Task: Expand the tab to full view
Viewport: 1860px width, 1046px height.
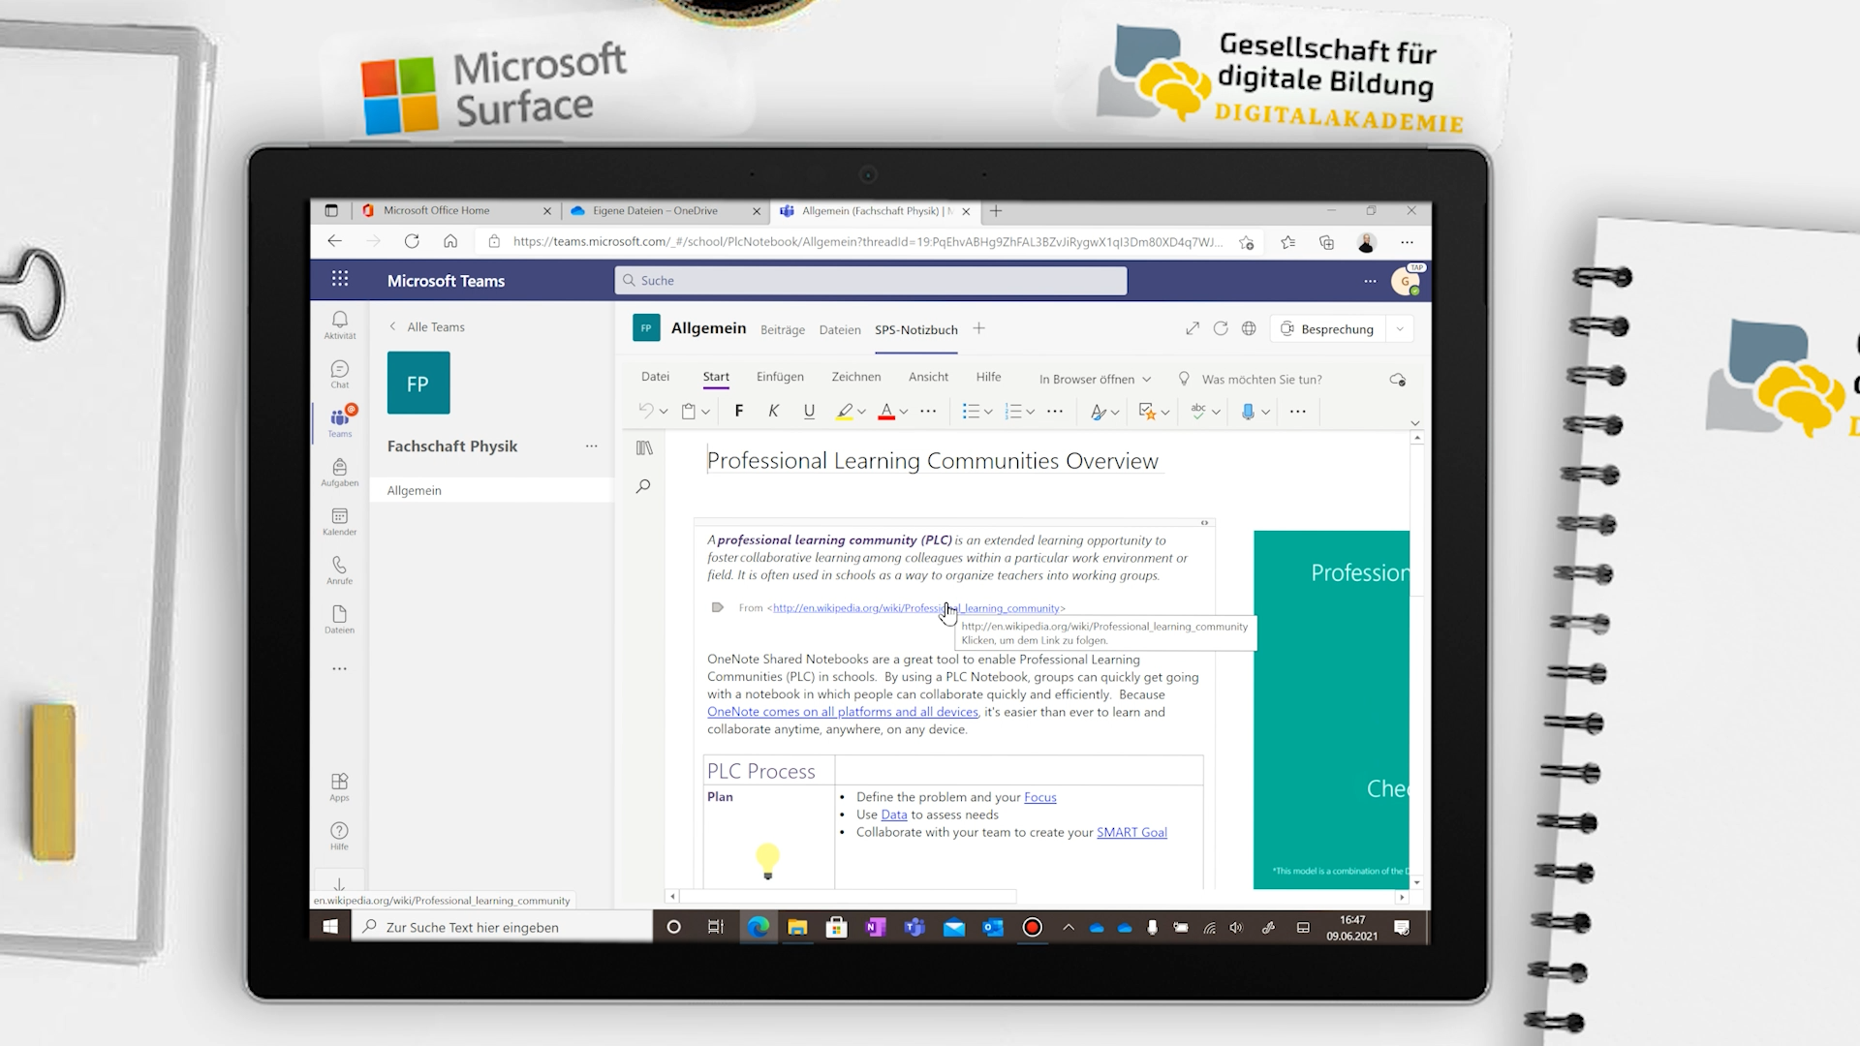Action: [x=1193, y=329]
